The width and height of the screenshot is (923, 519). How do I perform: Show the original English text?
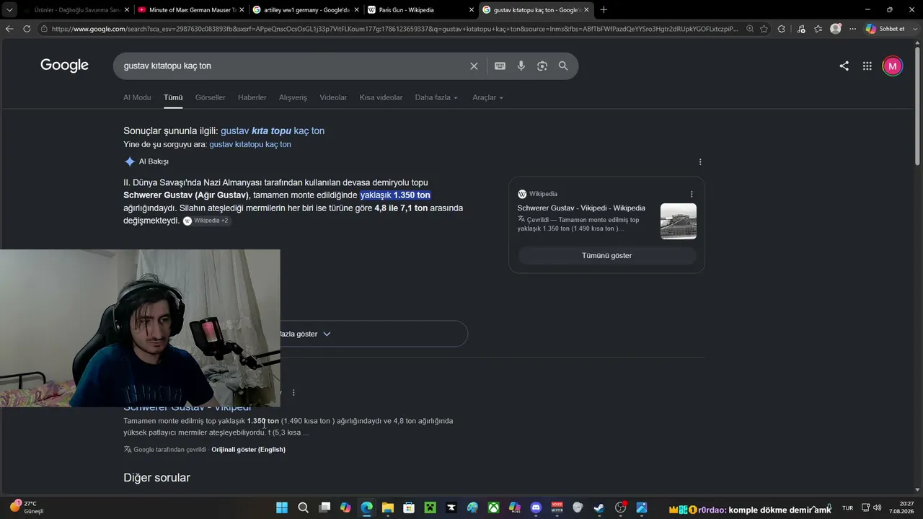pos(248,449)
